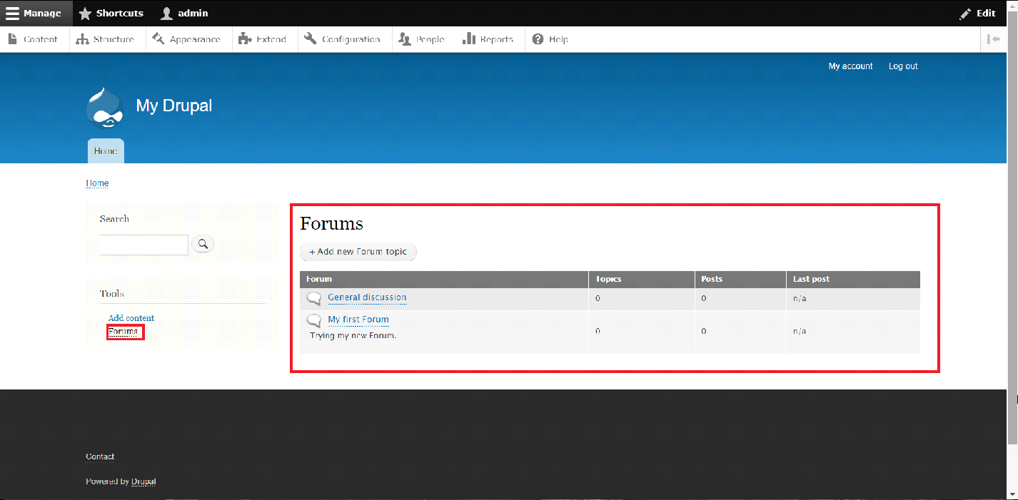Open the Structure admin menu

(x=106, y=39)
